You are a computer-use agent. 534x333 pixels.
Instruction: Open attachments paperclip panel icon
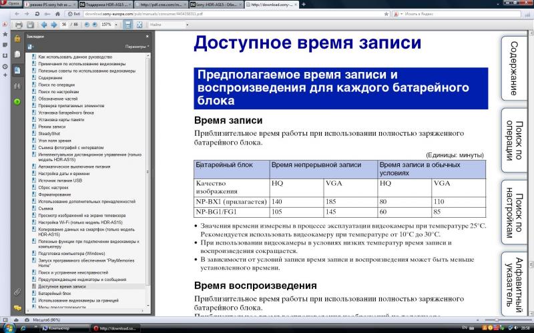[17, 292]
